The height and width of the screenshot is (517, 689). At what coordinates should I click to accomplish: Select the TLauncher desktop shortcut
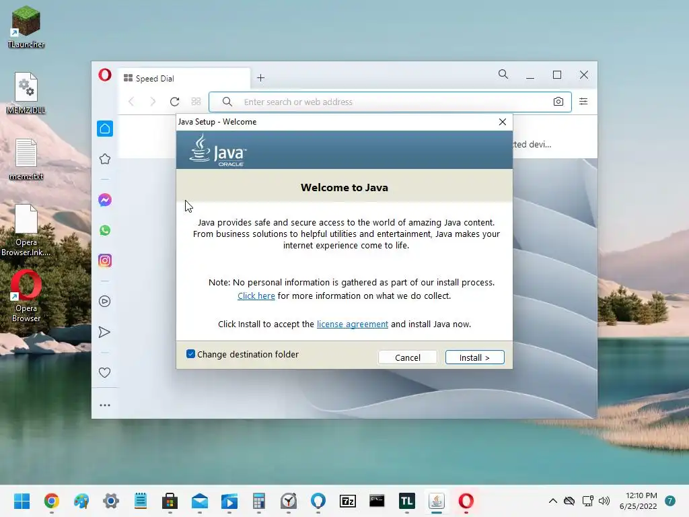point(26,26)
